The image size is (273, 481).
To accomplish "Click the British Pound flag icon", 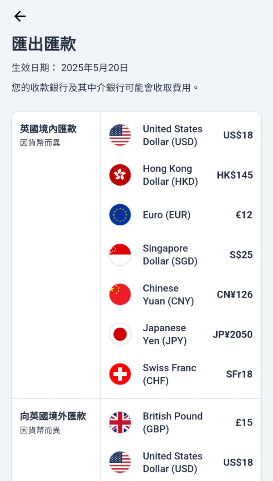I will tap(120, 422).
